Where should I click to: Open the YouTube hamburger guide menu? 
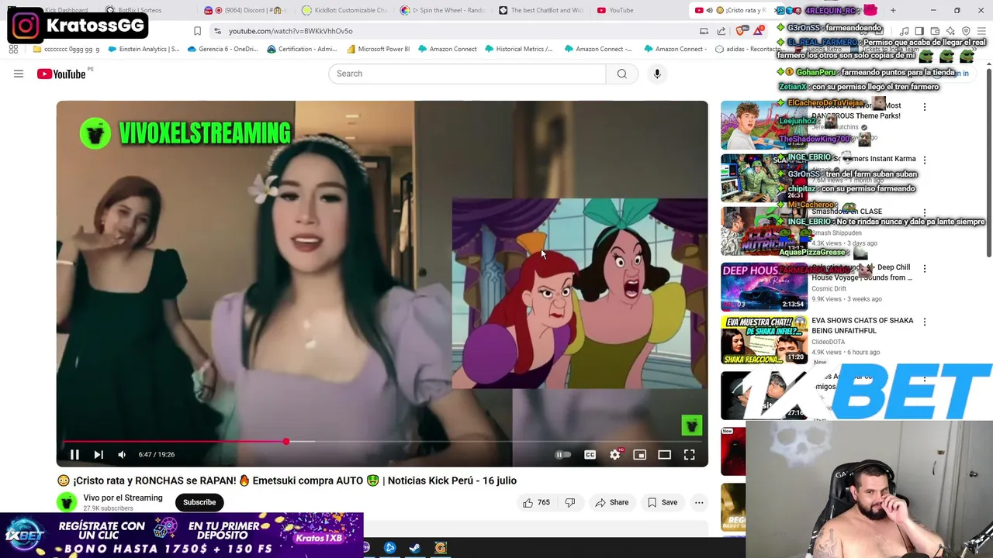(x=19, y=74)
